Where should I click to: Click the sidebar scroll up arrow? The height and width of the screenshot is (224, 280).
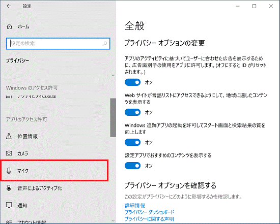point(113,76)
